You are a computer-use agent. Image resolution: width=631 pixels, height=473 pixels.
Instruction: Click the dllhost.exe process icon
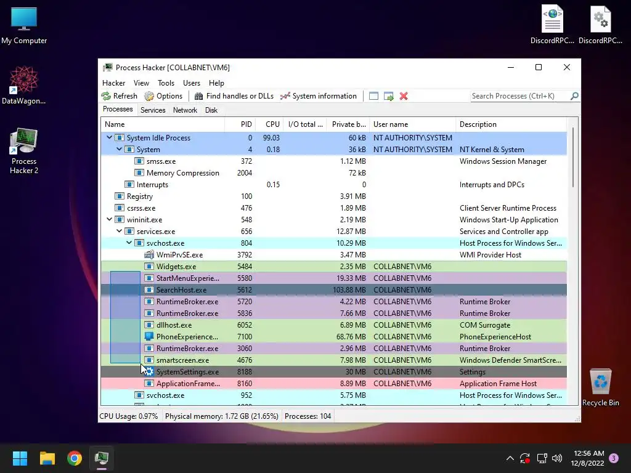tap(149, 325)
